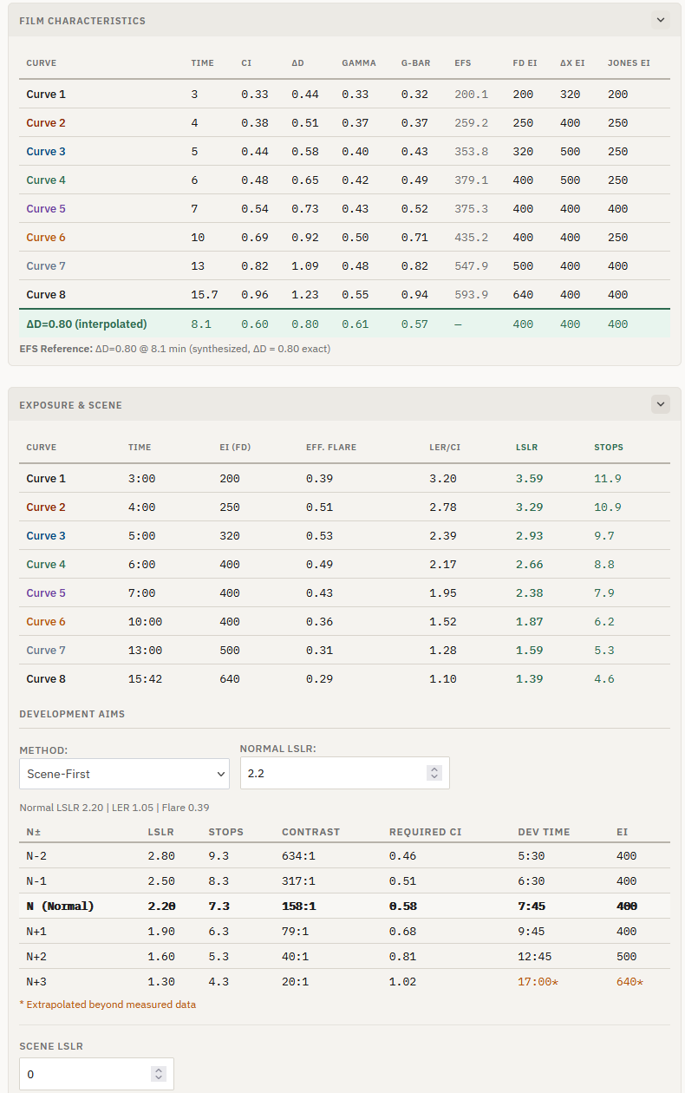Collapse the Exposure & Scene panel

click(661, 404)
